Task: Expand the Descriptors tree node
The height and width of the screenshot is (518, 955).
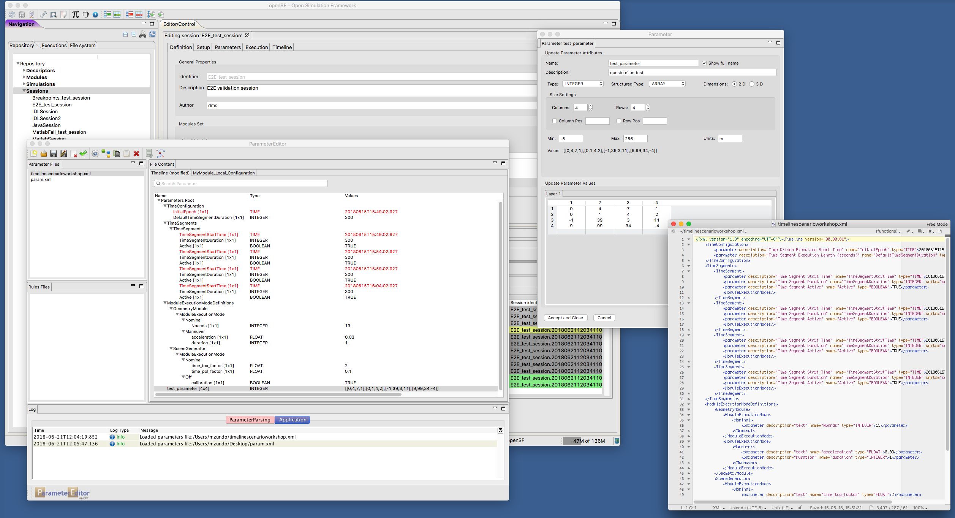Action: 24,70
